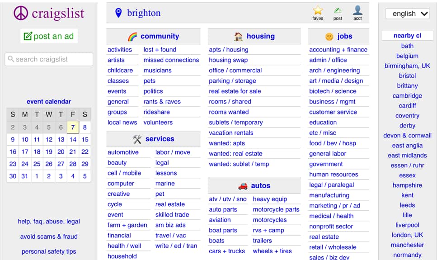This screenshot has height=260, width=437.
Task: Click the post pencil icon in header
Action: click(338, 10)
